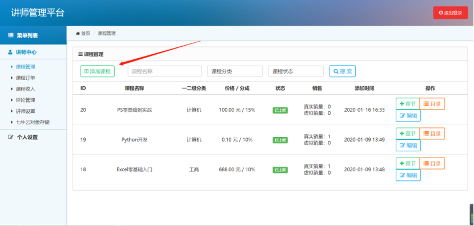
Task: Open 课程收入 in the sidebar
Action: tap(25, 89)
